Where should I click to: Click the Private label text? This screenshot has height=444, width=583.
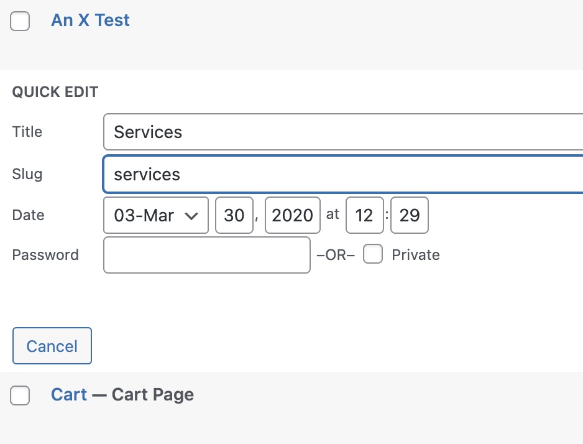[415, 255]
